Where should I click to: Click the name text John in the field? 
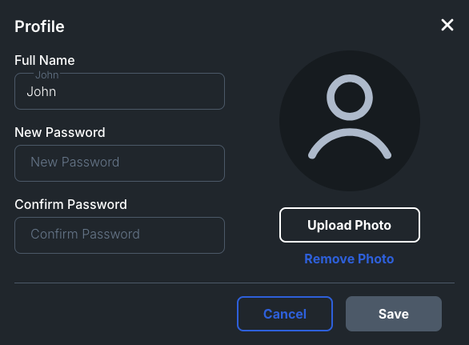point(42,91)
